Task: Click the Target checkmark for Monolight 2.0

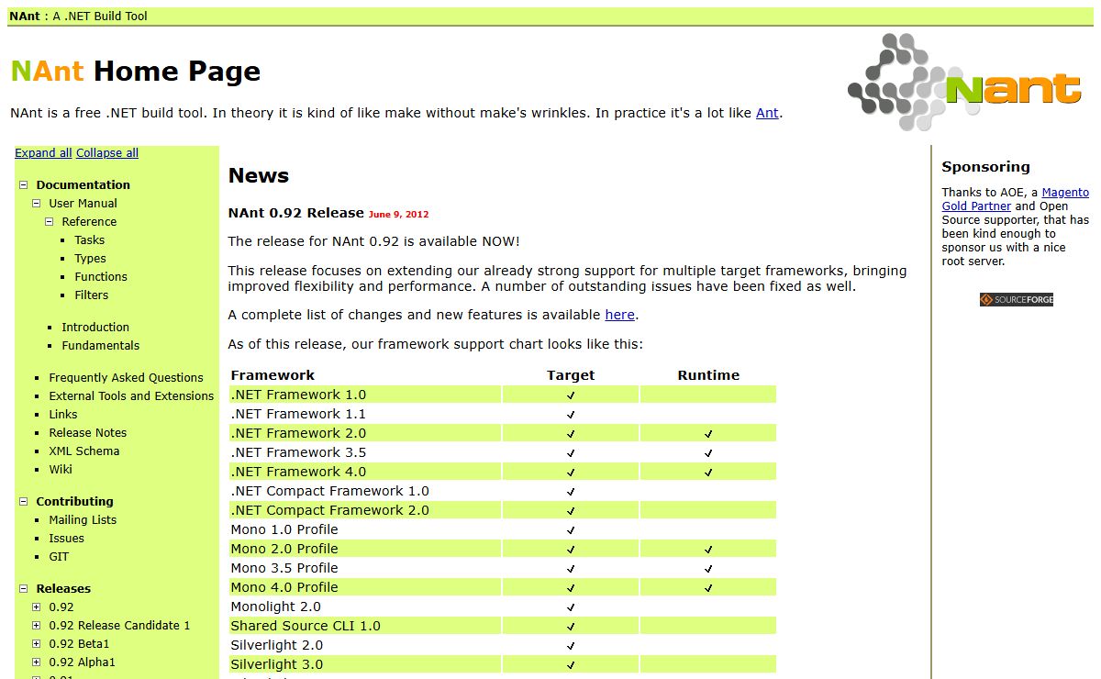Action: pos(571,607)
